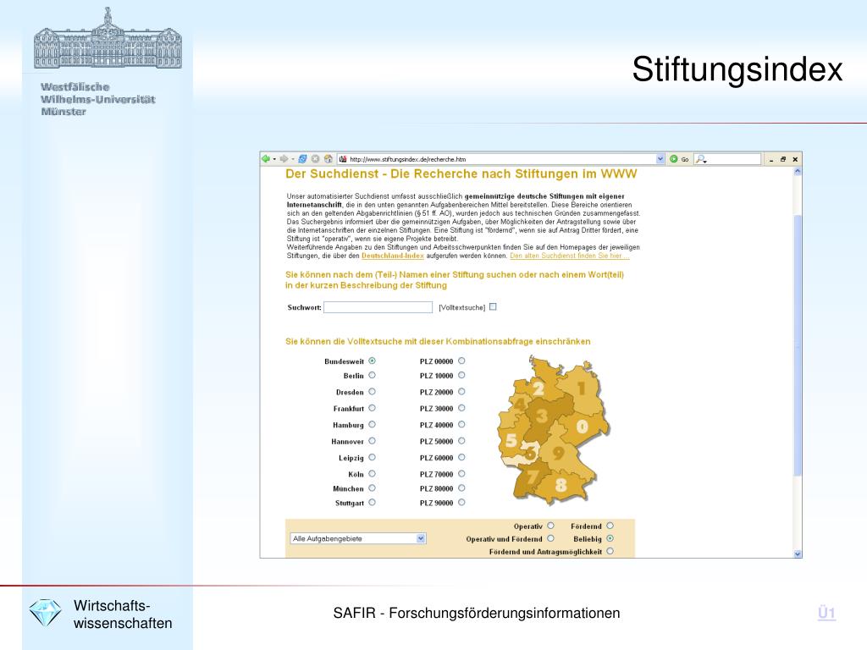Select the Hamburg radio button
Screen dimensions: 867x650
pyautogui.click(x=373, y=425)
